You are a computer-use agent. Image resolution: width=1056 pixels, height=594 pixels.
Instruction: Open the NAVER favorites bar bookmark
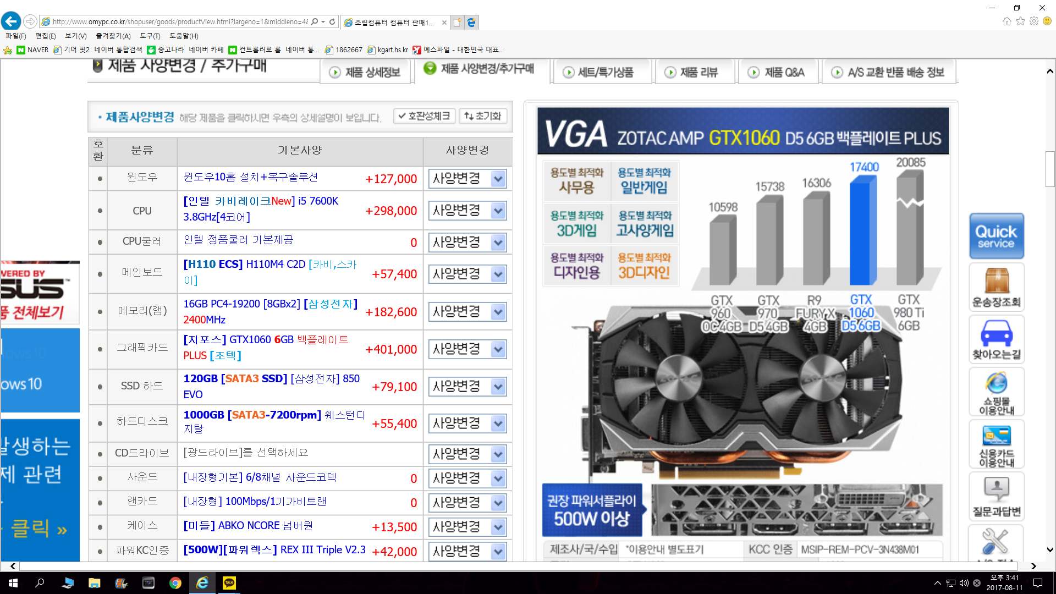coord(33,50)
